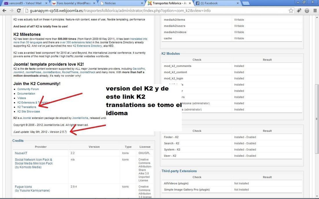Open the Chrome menu icon
Screen dimensions: 319x199
[315, 10]
